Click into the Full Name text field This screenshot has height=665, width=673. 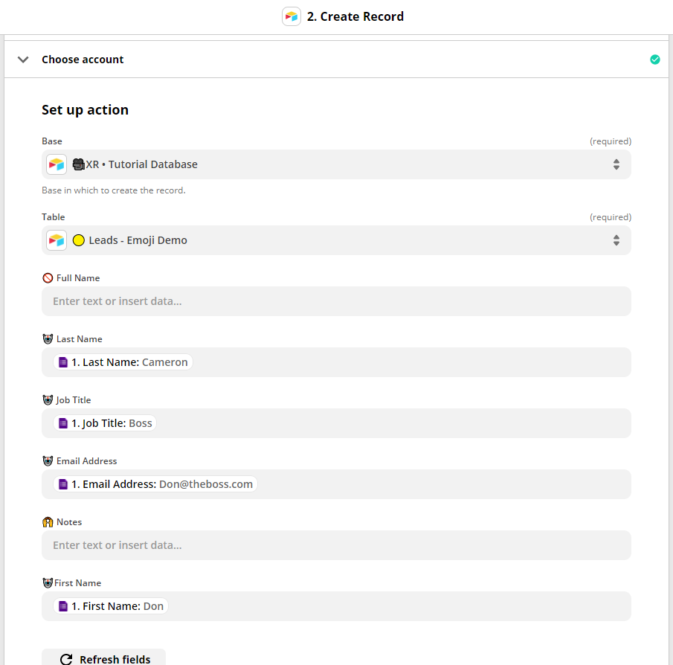(336, 301)
